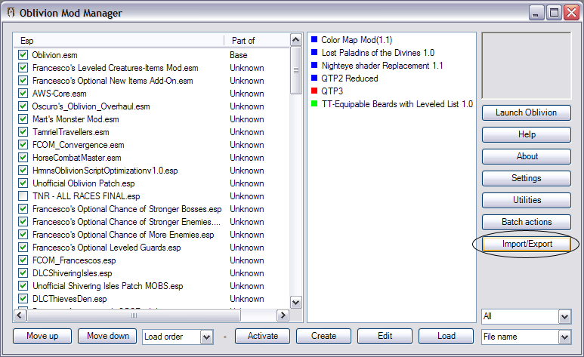584x357 pixels.
Task: Select Francesco's Optional Chance of Stronger Bosses.esp
Action: (152, 209)
